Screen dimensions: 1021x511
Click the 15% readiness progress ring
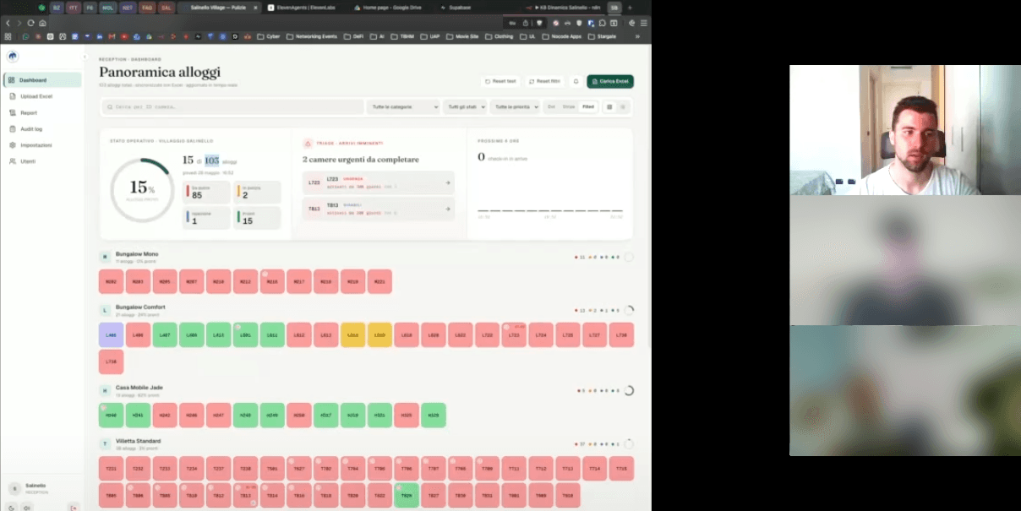(x=141, y=189)
